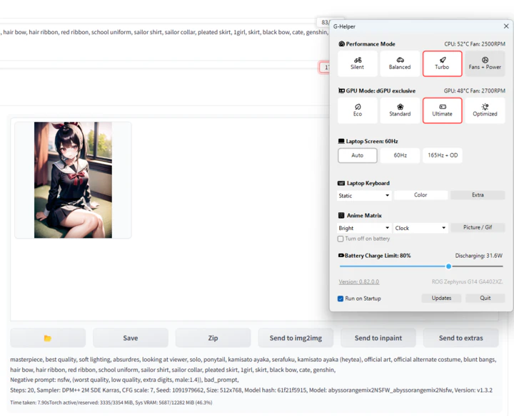Click 'Battery Charge Limit: 80%' label
The width and height of the screenshot is (514, 416).
pos(378,256)
